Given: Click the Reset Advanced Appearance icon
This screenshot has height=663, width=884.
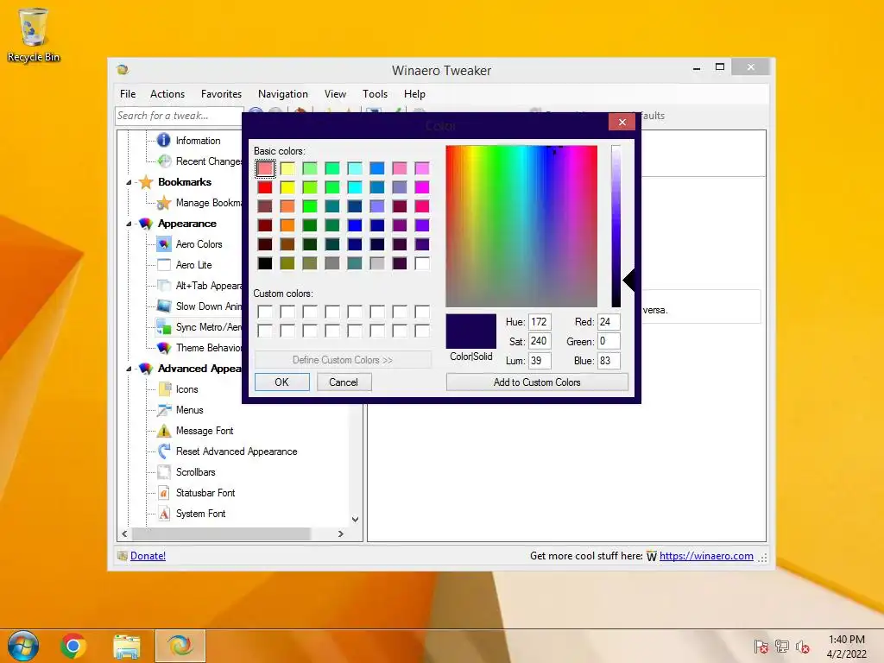Looking at the screenshot, I should 164,451.
